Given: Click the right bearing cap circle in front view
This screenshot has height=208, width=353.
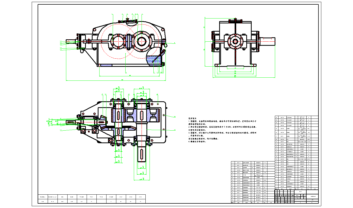Looking at the screenshot, I should point(142,41).
